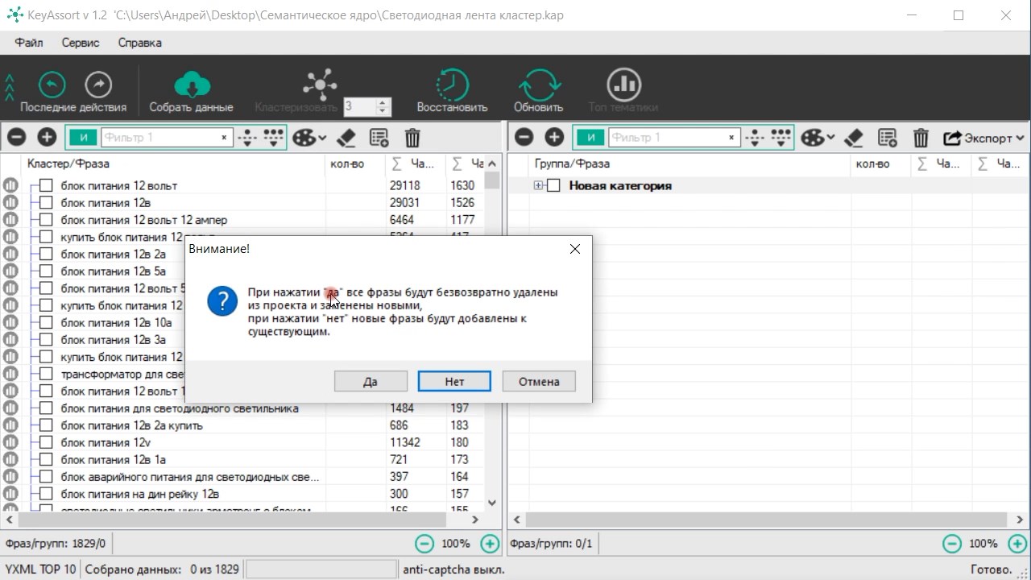Select checkbox for 'блок питания 12v'

46,442
